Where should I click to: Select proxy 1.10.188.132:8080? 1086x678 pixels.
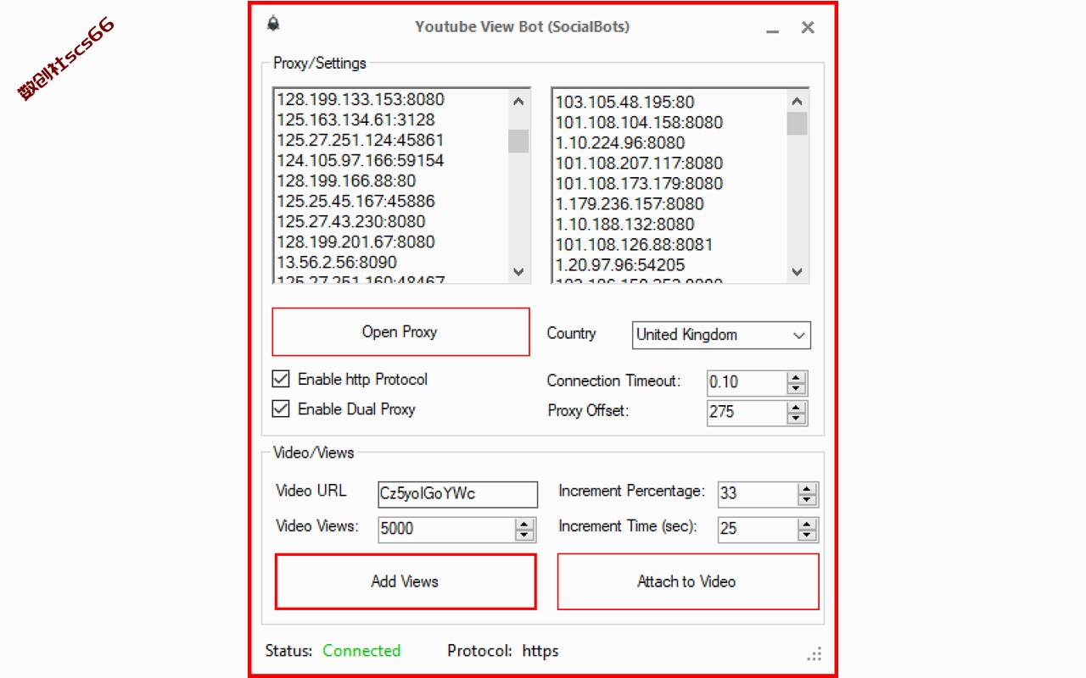(x=625, y=224)
